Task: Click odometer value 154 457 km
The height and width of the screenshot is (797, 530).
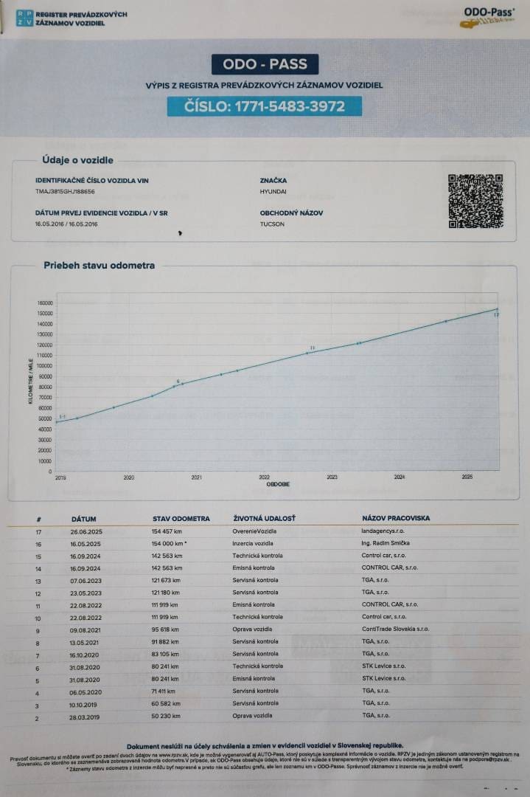Action: pos(167,531)
